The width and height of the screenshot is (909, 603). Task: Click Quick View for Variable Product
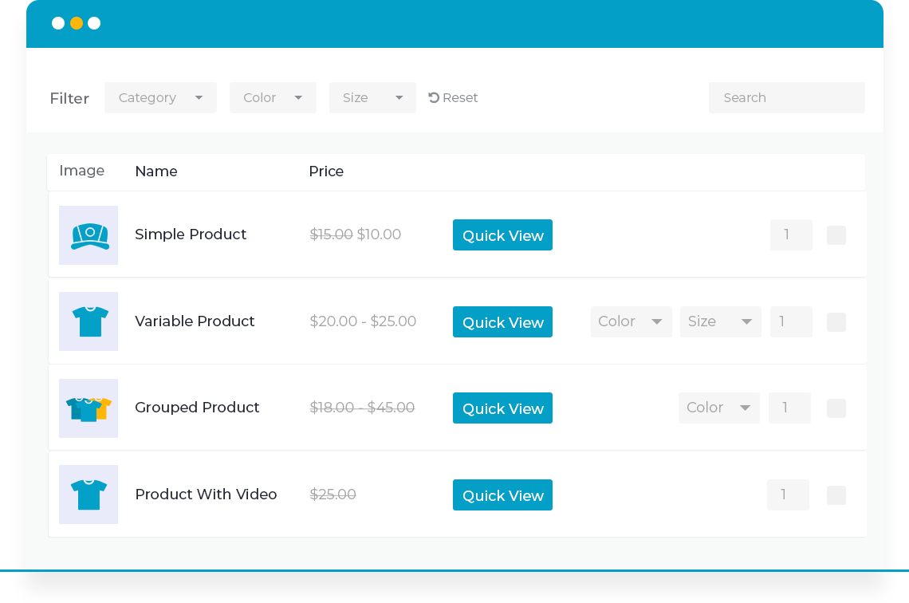502,321
